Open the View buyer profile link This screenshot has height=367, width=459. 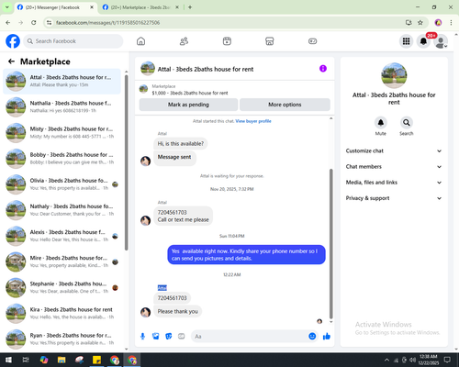pyautogui.click(x=253, y=121)
